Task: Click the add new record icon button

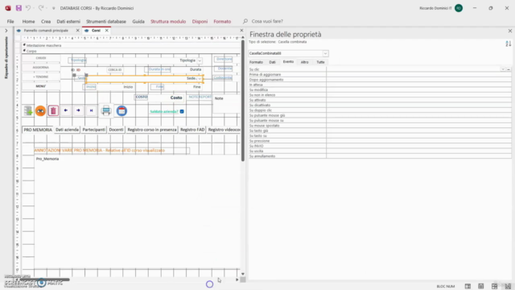Action: tap(28, 111)
